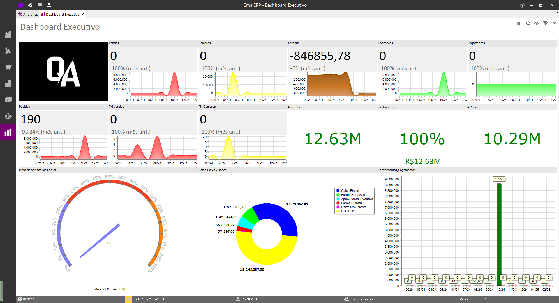
Task: Open the balance scale sidebar module
Action: 8,116
